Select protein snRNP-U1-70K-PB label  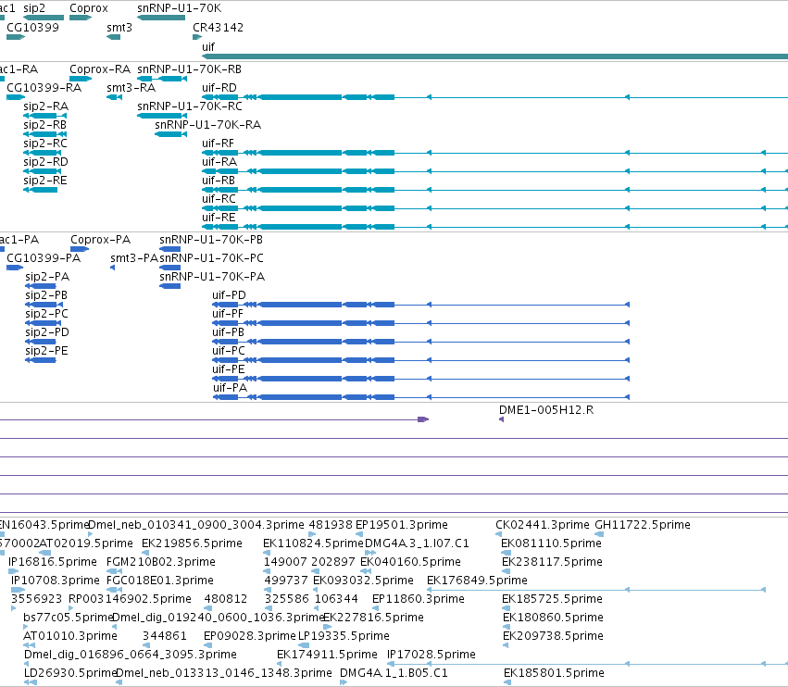click(211, 240)
